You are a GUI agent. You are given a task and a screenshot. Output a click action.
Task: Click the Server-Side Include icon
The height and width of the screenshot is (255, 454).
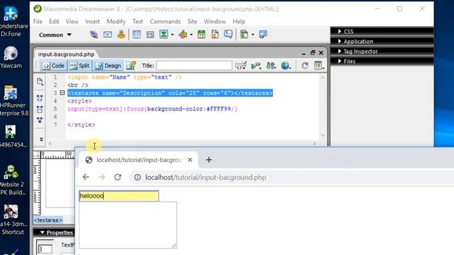[x=215, y=35]
